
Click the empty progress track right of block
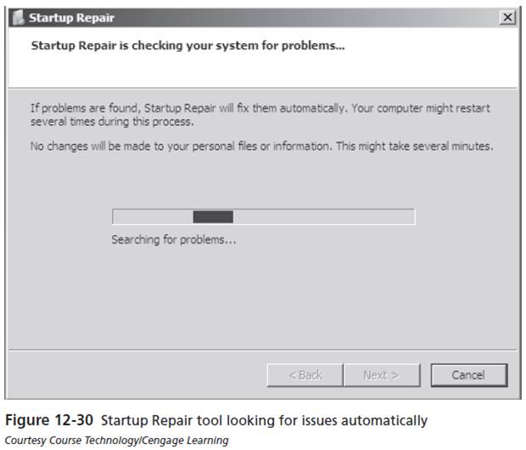(324, 217)
